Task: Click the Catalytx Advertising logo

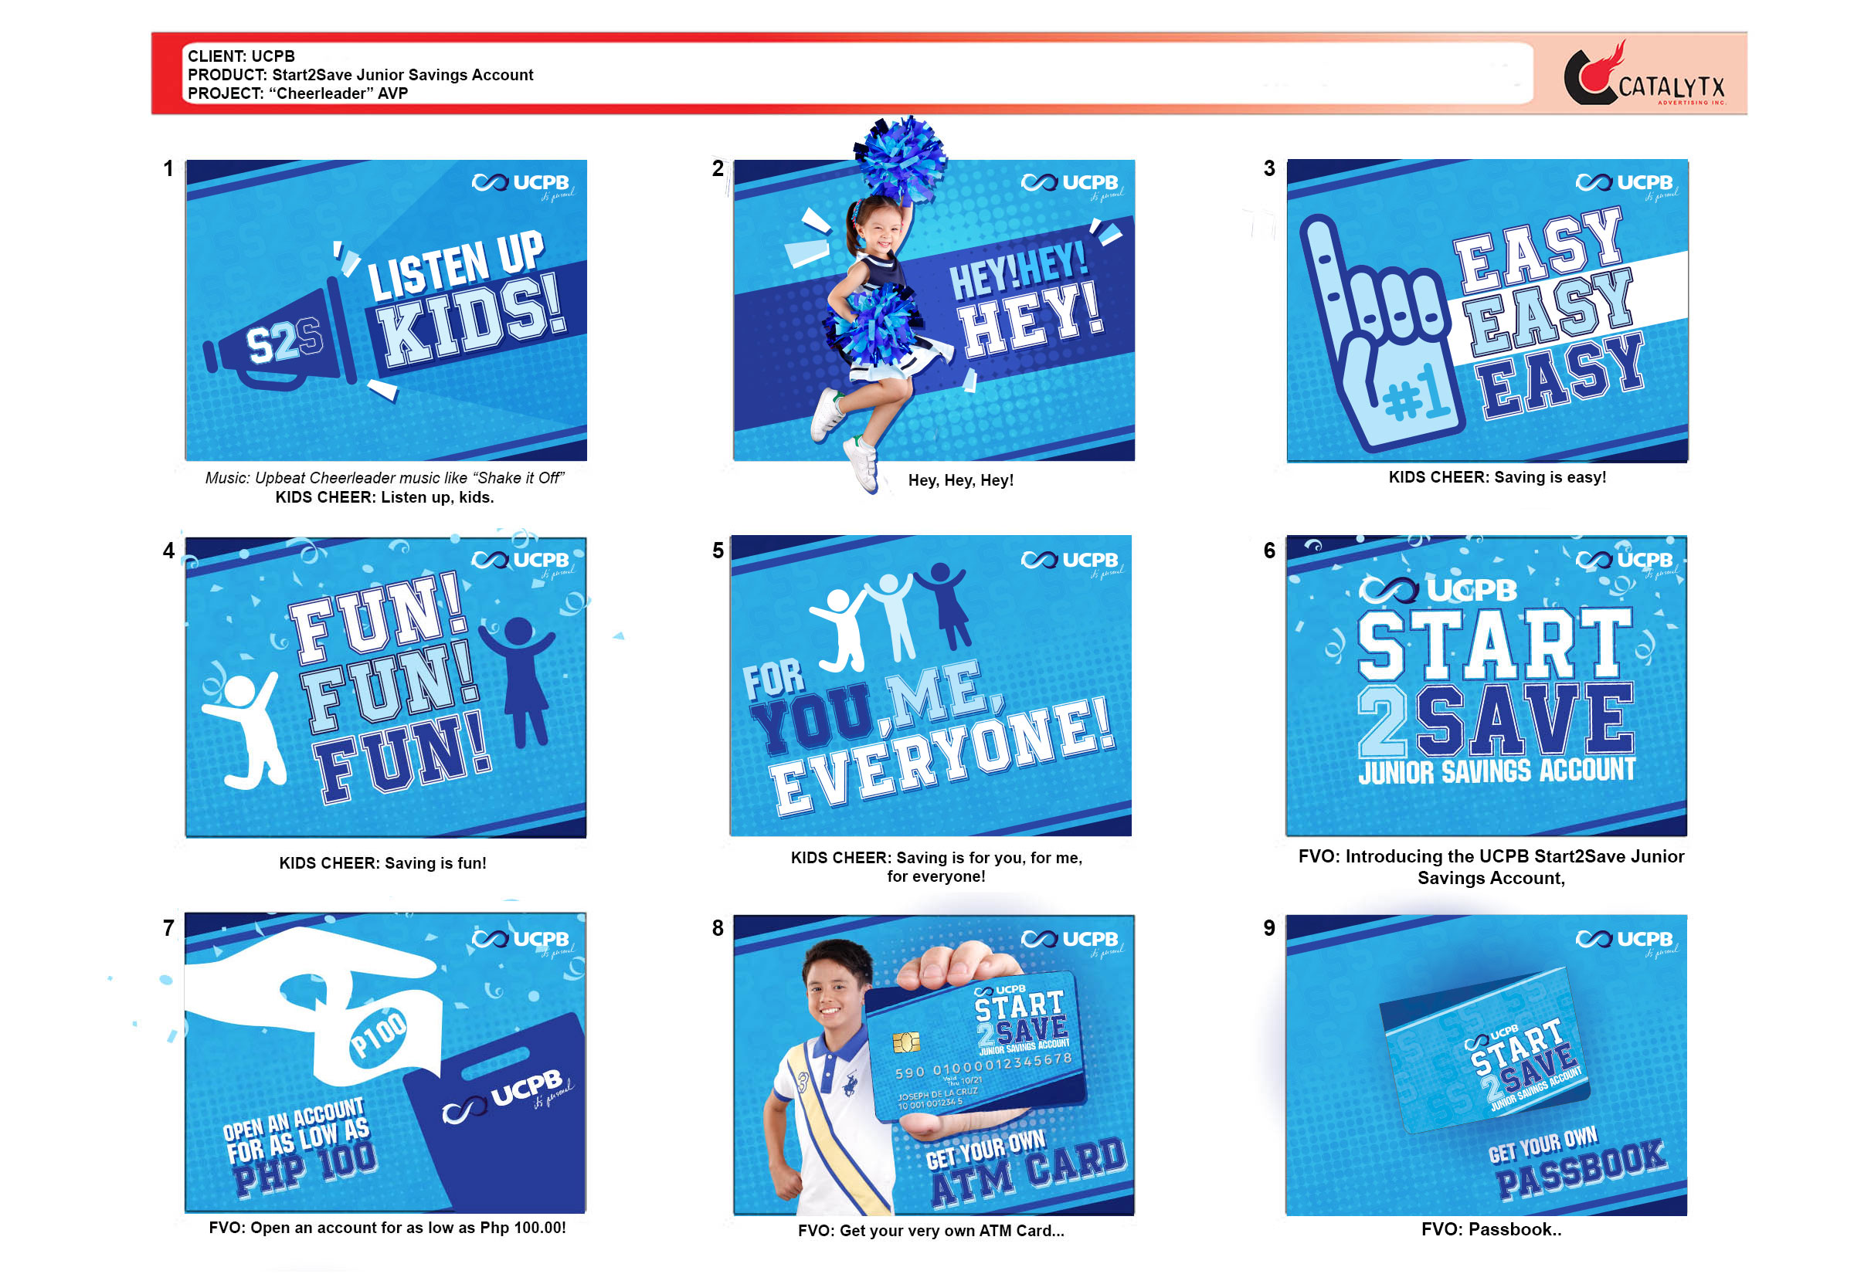Action: coord(1645,74)
